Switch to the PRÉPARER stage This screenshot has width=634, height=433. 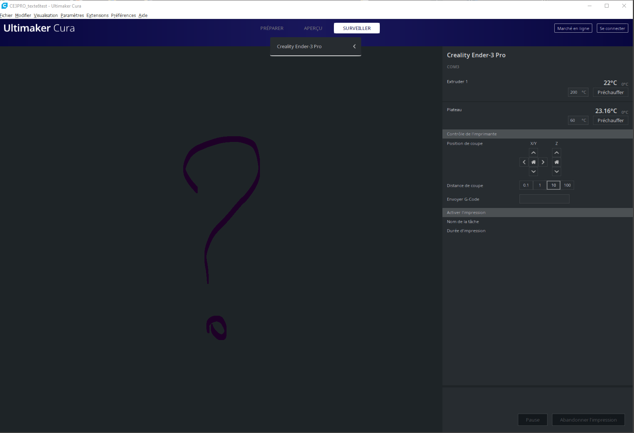[x=272, y=28]
